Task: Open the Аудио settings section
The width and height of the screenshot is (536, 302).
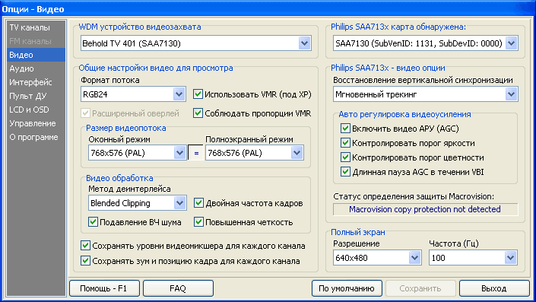Action: click(x=36, y=68)
